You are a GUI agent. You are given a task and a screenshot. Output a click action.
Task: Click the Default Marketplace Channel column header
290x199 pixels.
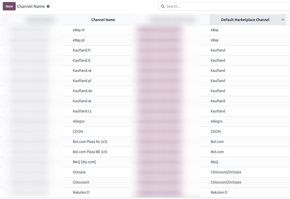(x=245, y=20)
